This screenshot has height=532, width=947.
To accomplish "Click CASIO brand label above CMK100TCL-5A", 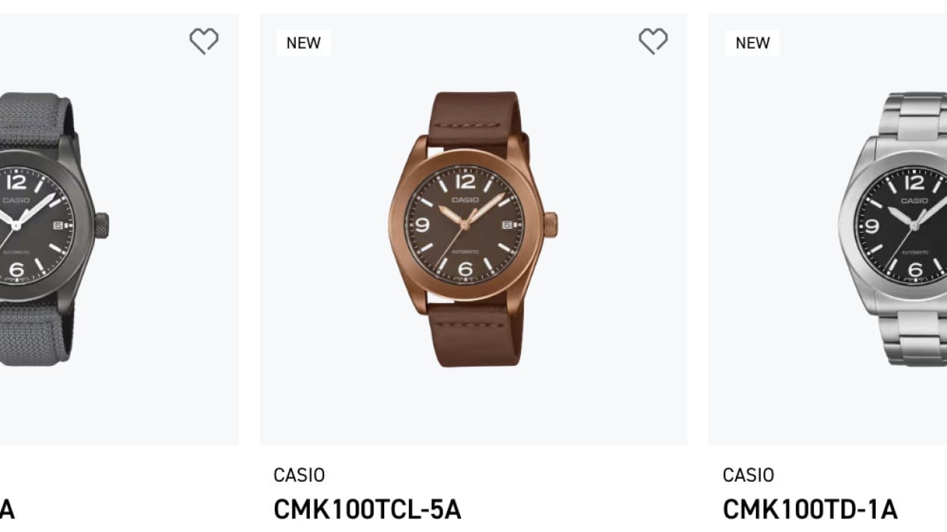I will 299,475.
